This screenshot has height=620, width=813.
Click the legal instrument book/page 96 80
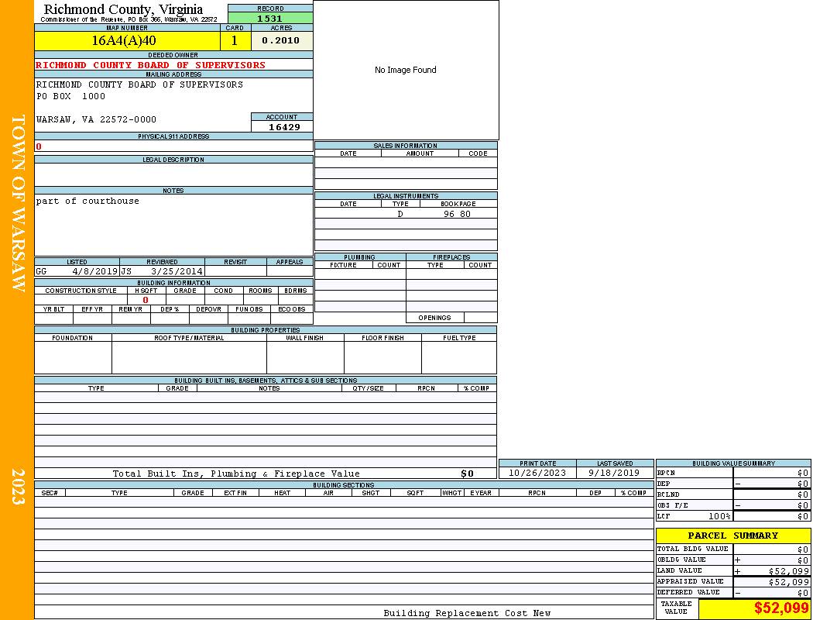click(457, 214)
